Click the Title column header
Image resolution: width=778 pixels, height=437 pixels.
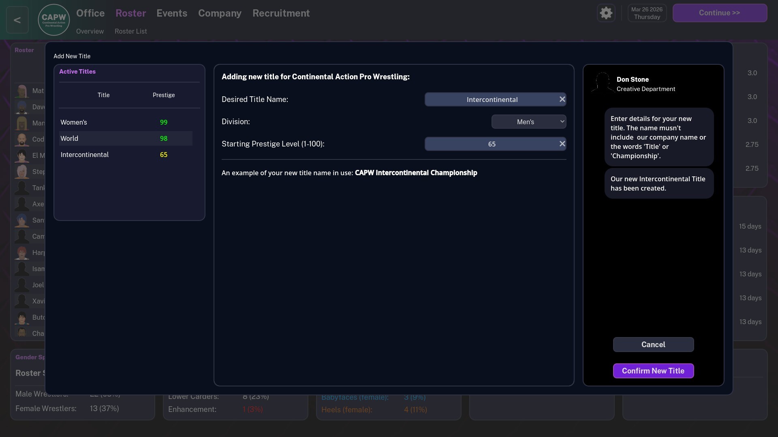point(103,95)
